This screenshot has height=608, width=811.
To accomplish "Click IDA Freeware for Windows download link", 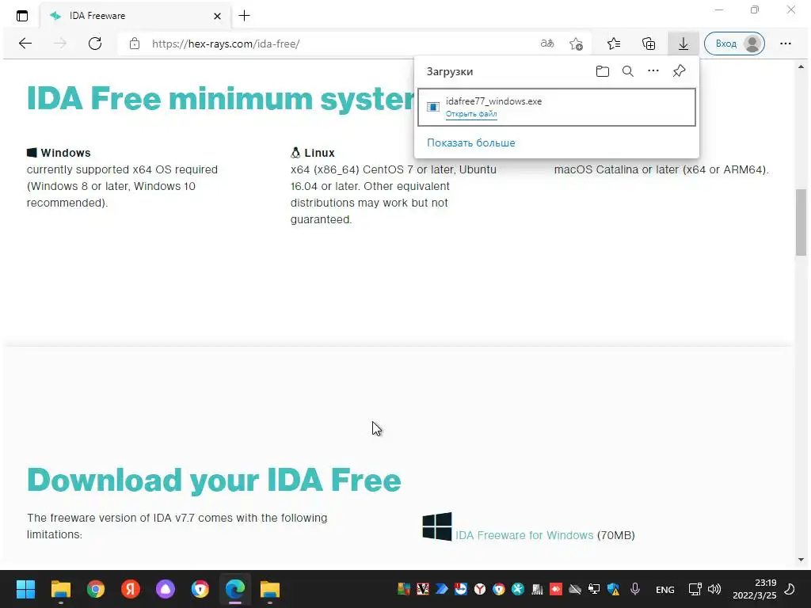I will (524, 535).
